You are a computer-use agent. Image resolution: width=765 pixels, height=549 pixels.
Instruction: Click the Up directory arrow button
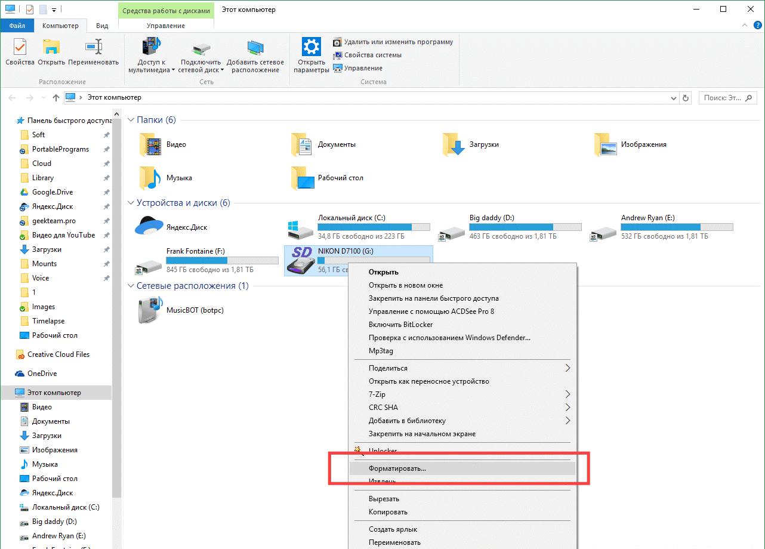[x=56, y=98]
